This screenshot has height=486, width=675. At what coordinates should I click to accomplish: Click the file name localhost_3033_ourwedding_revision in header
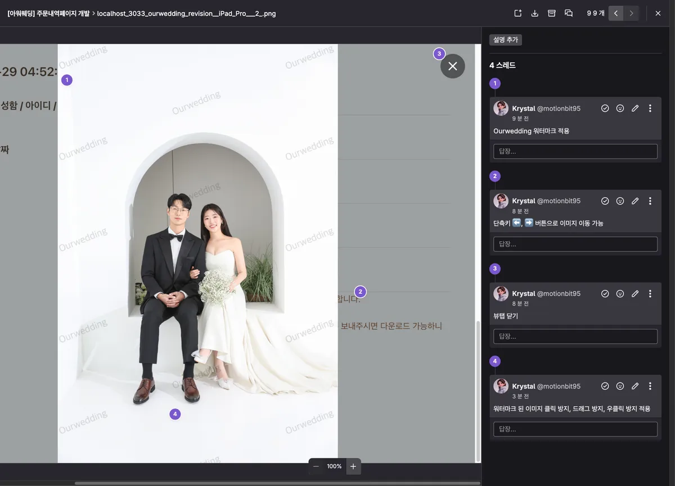[x=186, y=13]
